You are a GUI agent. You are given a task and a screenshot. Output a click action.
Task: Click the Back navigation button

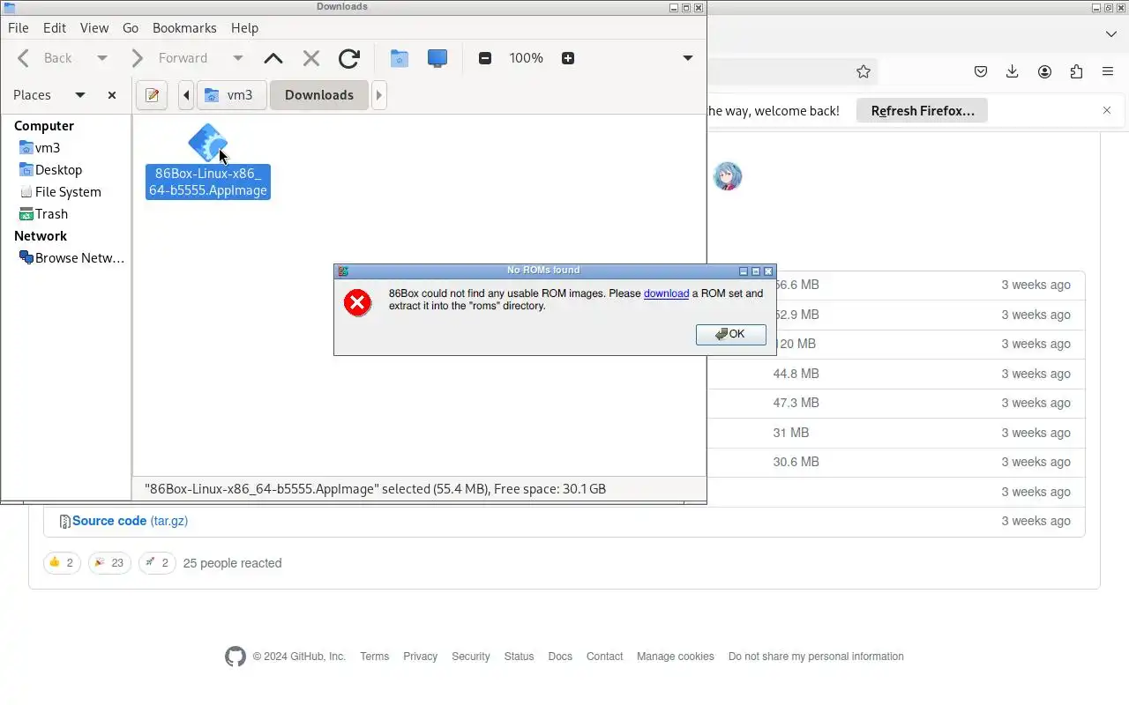point(45,58)
